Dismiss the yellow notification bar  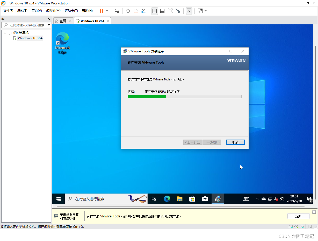[x=314, y=212]
